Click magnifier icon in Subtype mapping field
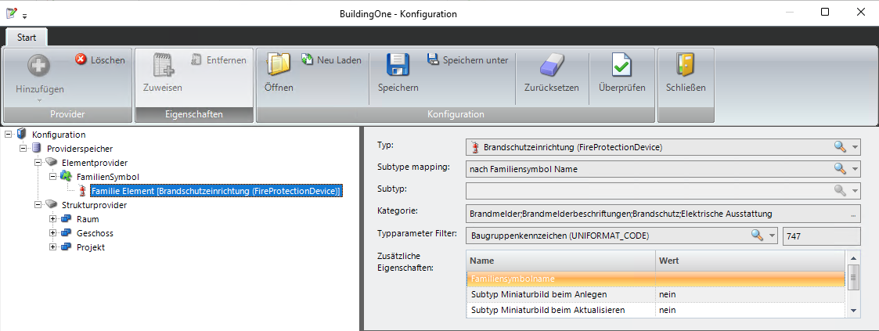 click(x=840, y=168)
